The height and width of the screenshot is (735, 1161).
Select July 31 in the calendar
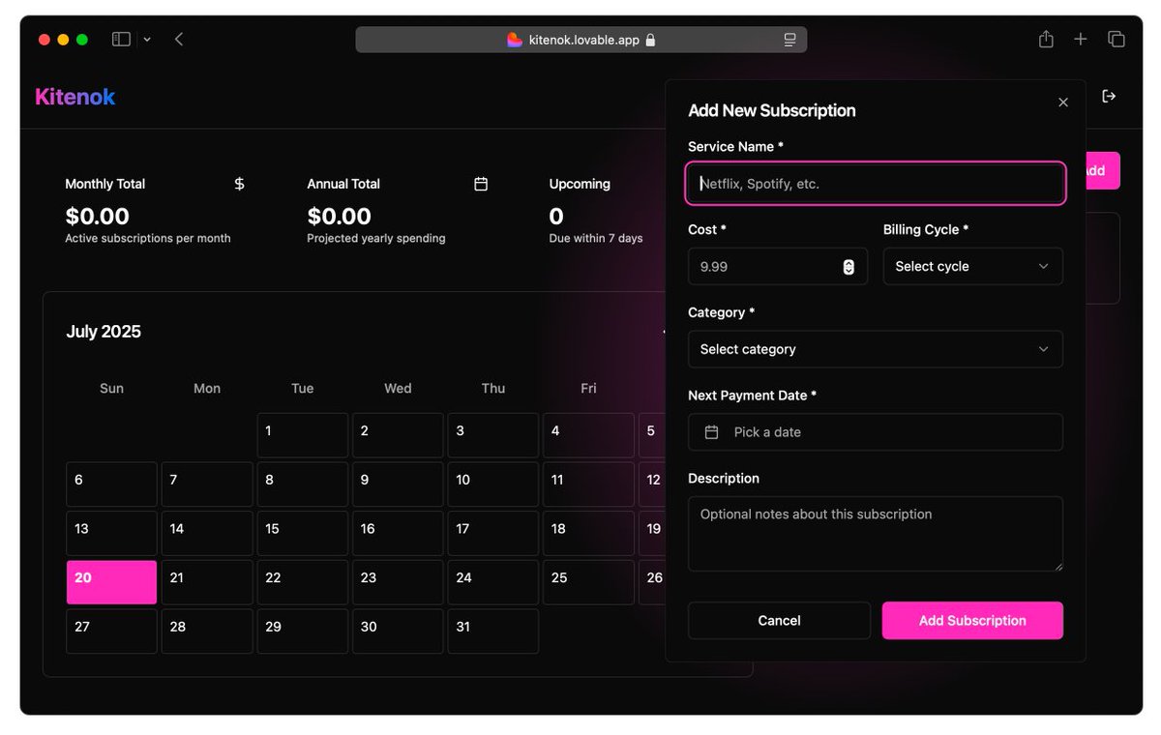[x=493, y=631]
